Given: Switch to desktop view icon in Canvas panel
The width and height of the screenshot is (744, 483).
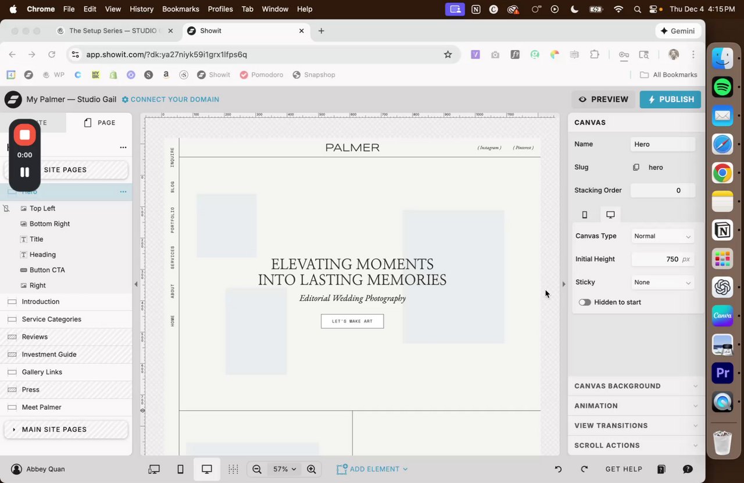Looking at the screenshot, I should pos(610,214).
